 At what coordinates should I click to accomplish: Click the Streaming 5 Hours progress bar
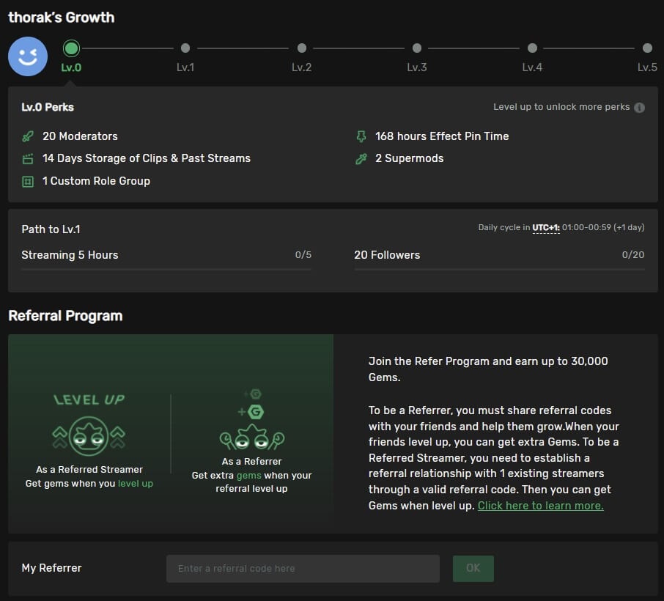[166, 270]
